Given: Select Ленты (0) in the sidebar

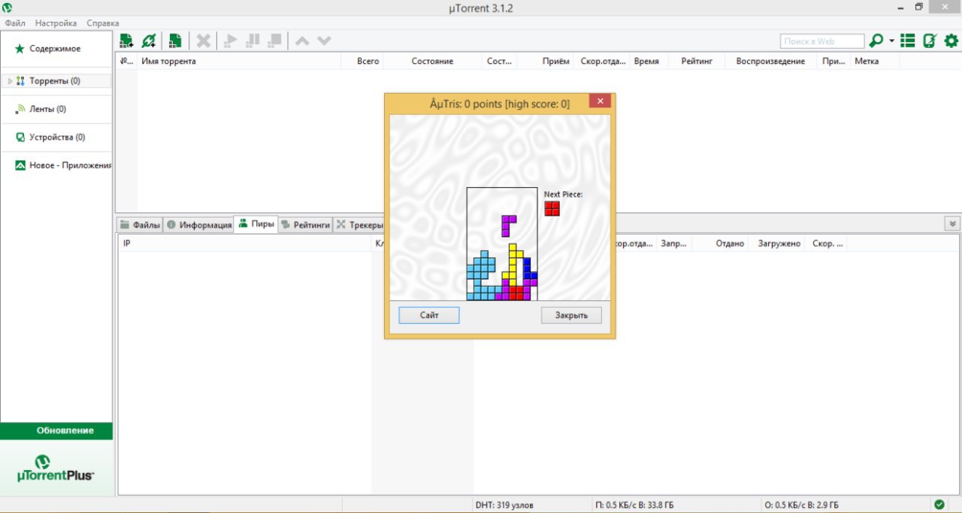Looking at the screenshot, I should (56, 109).
